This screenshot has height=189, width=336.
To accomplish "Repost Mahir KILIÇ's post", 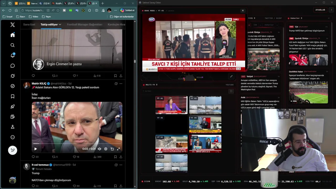I will tap(54, 157).
